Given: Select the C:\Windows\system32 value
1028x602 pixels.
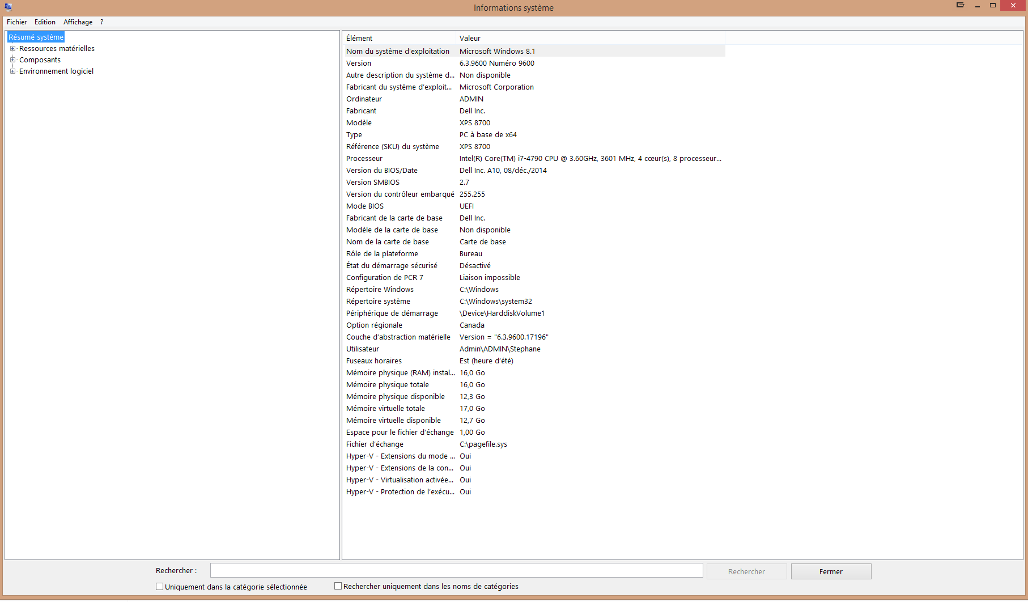Looking at the screenshot, I should [x=496, y=302].
